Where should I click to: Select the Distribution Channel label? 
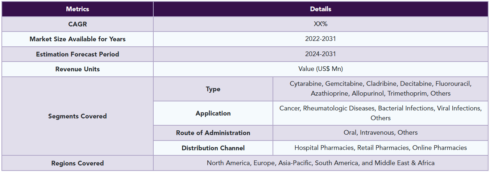(x=213, y=148)
